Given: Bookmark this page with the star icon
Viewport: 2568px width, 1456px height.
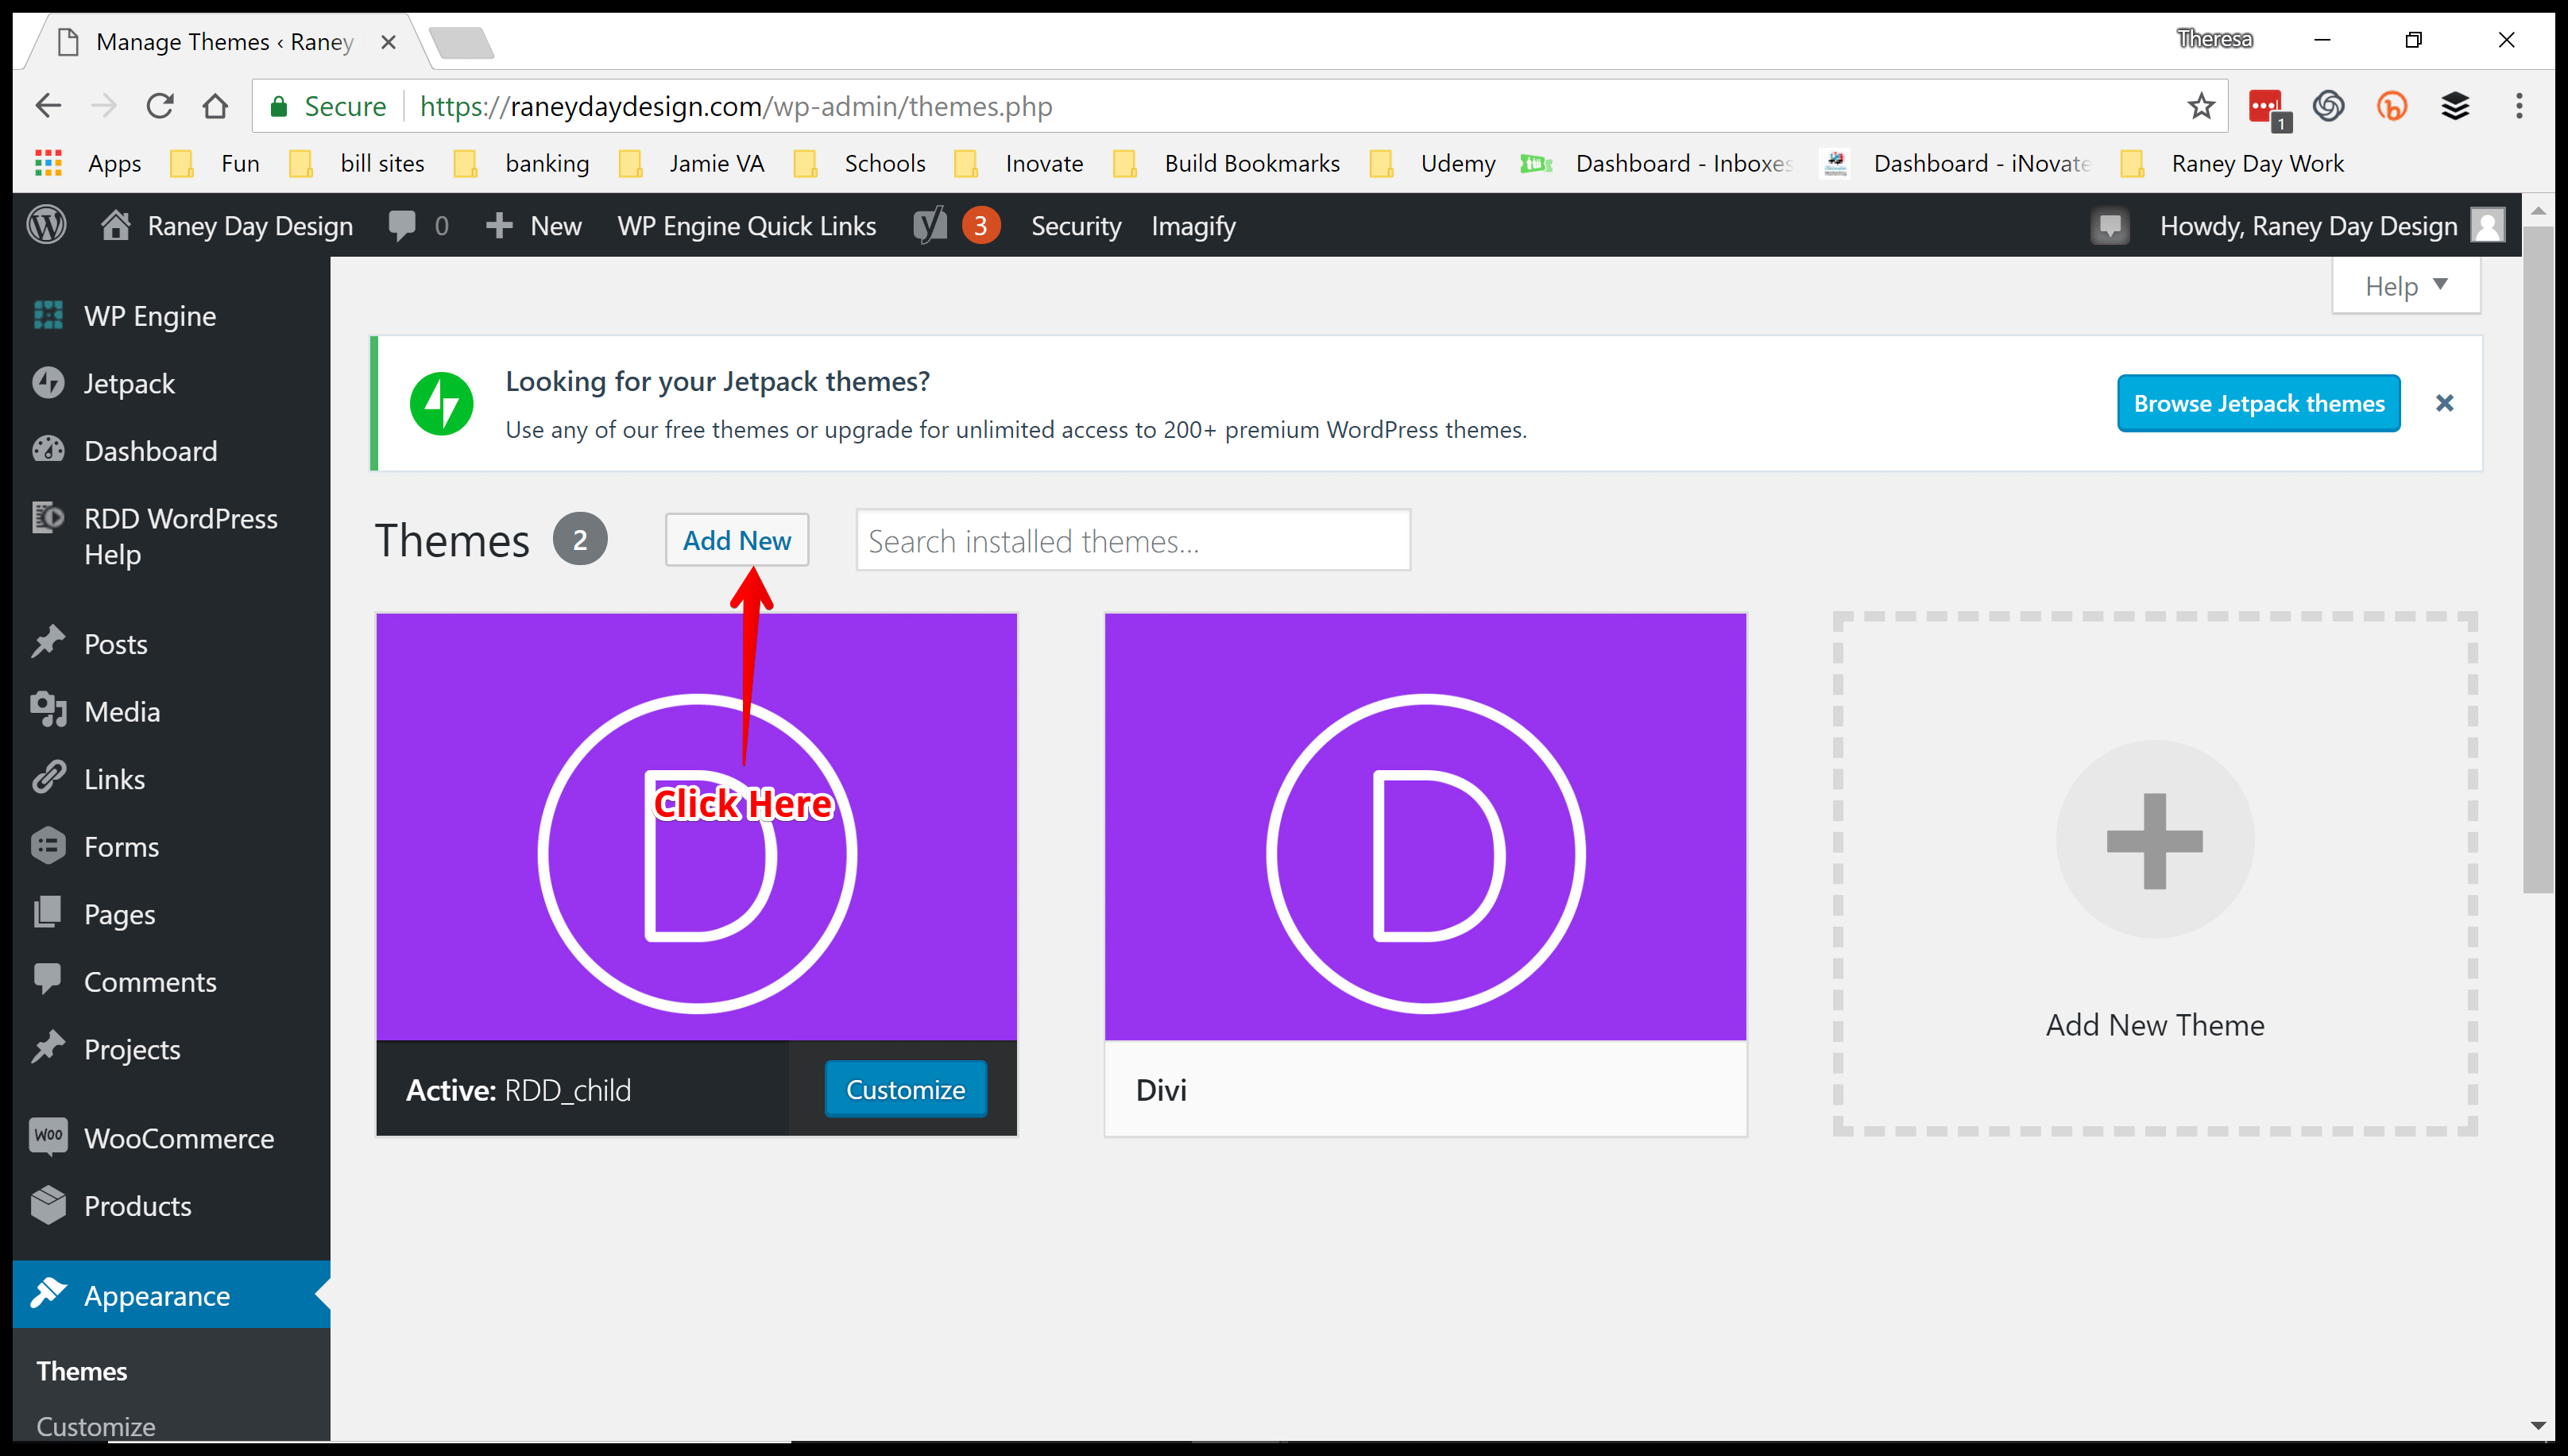Looking at the screenshot, I should [2201, 106].
